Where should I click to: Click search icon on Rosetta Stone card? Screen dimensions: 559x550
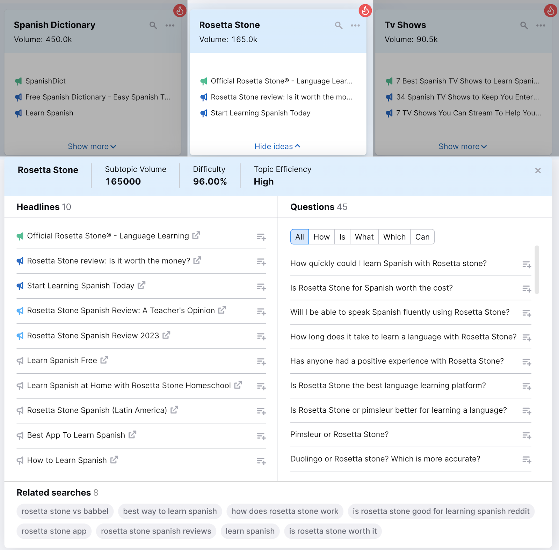tap(339, 25)
